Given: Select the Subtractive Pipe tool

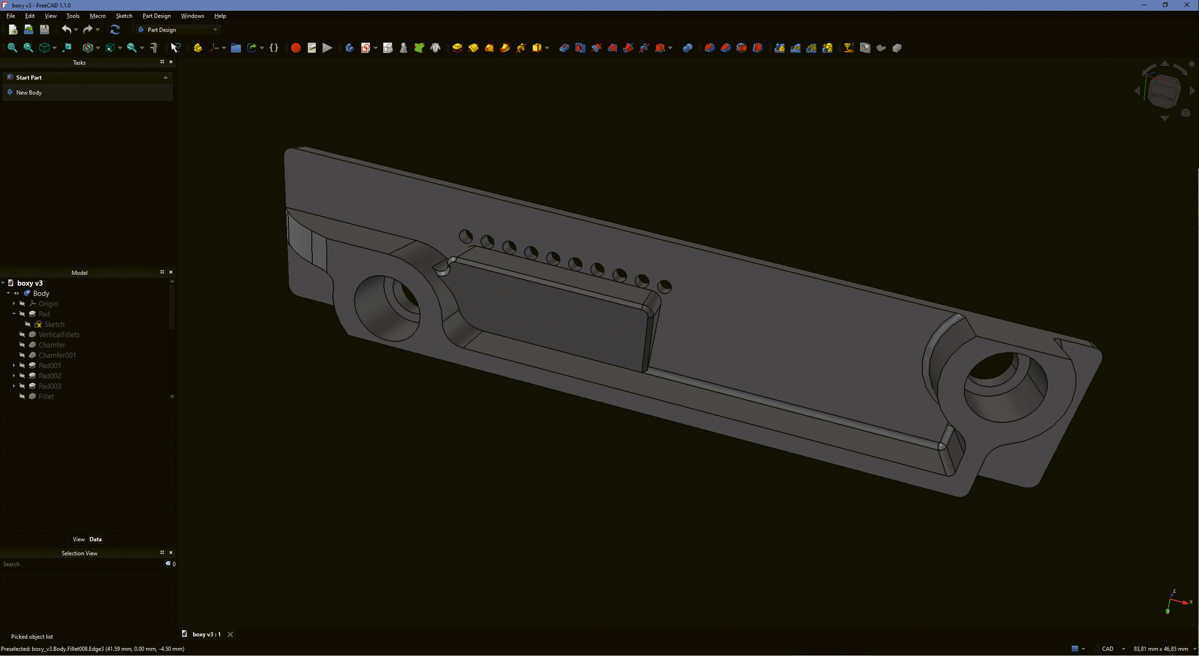Looking at the screenshot, I should coord(628,48).
